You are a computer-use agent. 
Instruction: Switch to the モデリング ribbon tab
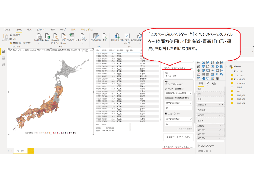click(x=41, y=30)
